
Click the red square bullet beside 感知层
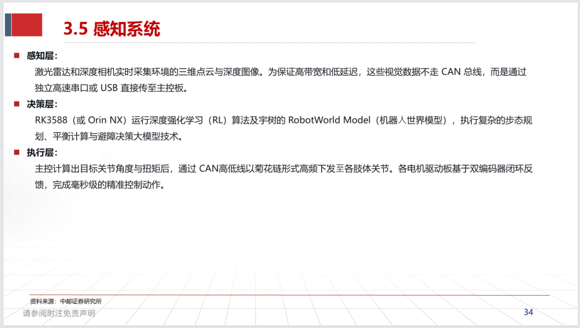[17, 55]
